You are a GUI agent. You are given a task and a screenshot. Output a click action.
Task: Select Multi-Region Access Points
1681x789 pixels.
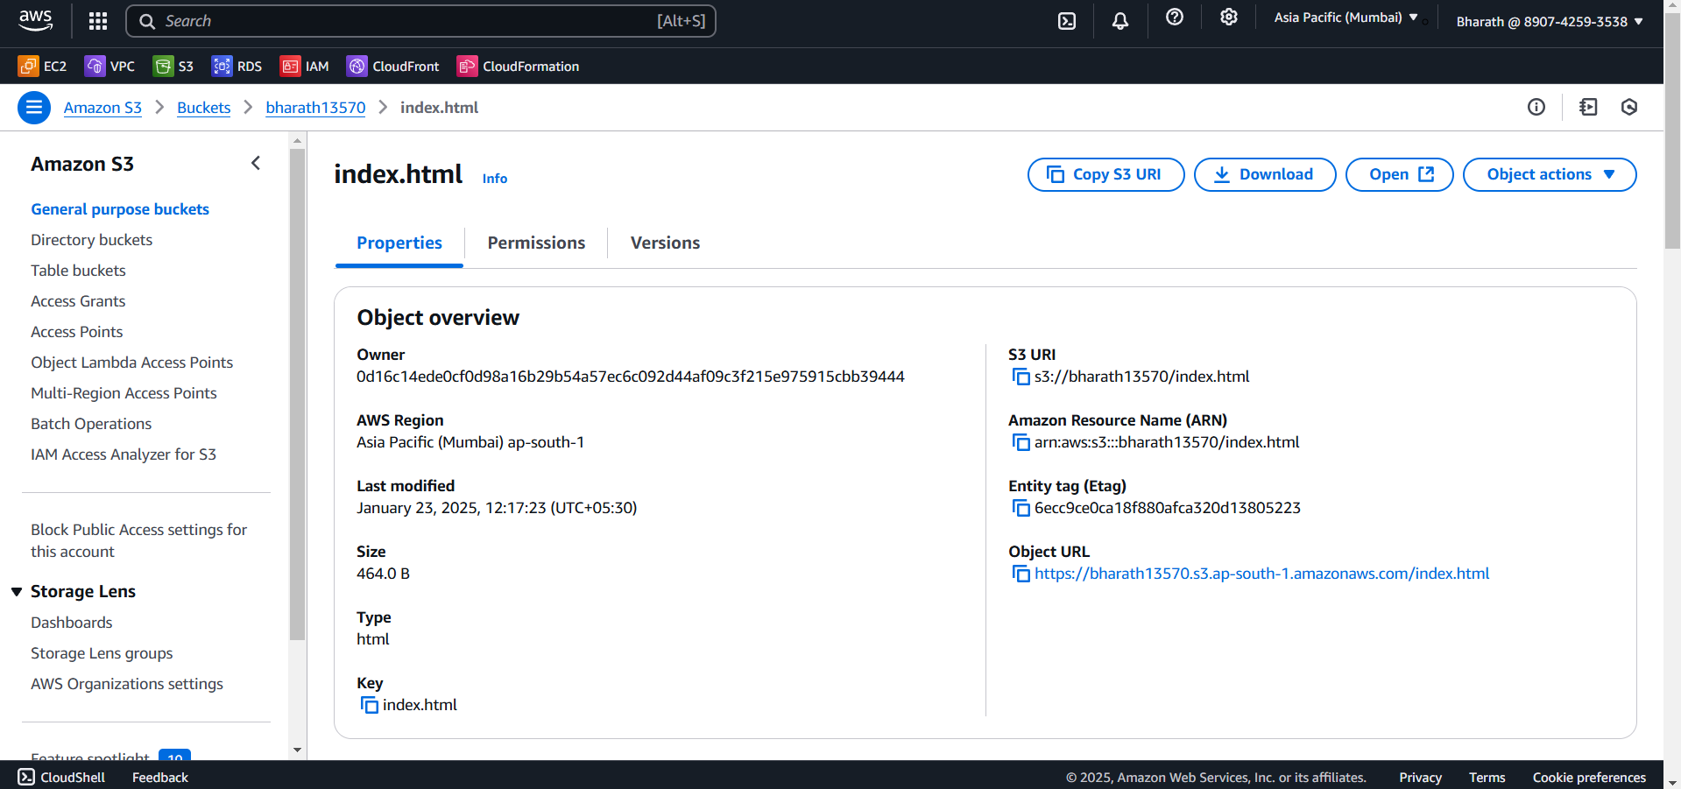coord(124,393)
